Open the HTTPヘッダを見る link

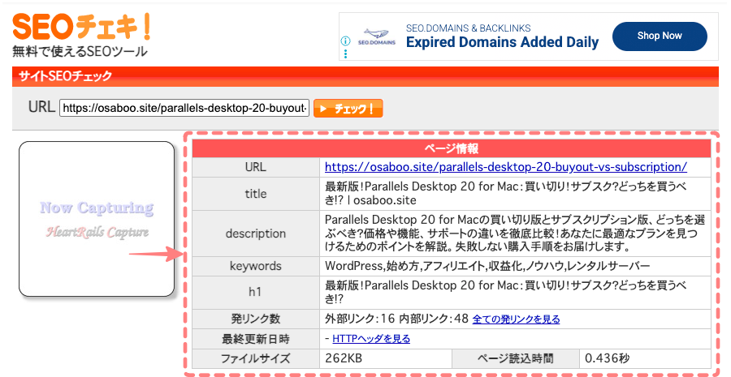click(x=371, y=338)
